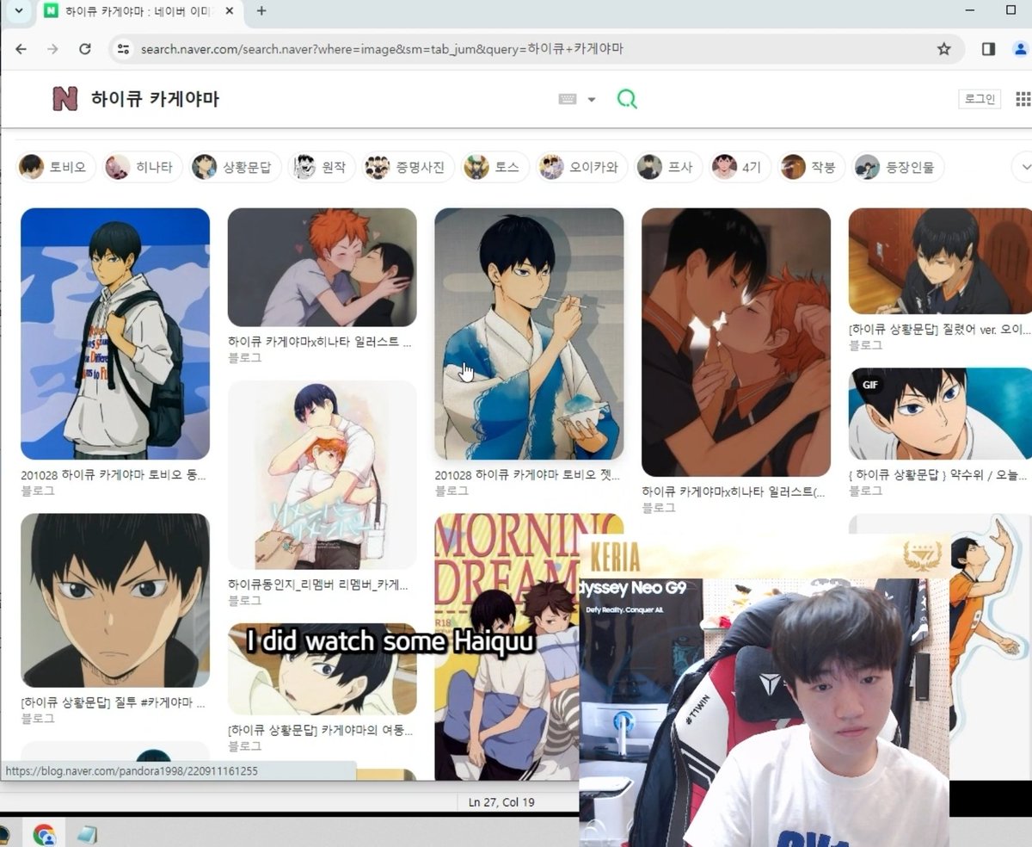Image resolution: width=1032 pixels, height=847 pixels.
Task: Select the 4기 filter chip
Action: (740, 167)
